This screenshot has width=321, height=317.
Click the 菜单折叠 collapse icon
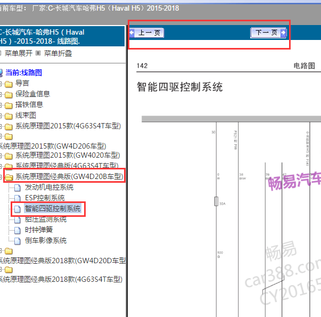tap(38, 53)
